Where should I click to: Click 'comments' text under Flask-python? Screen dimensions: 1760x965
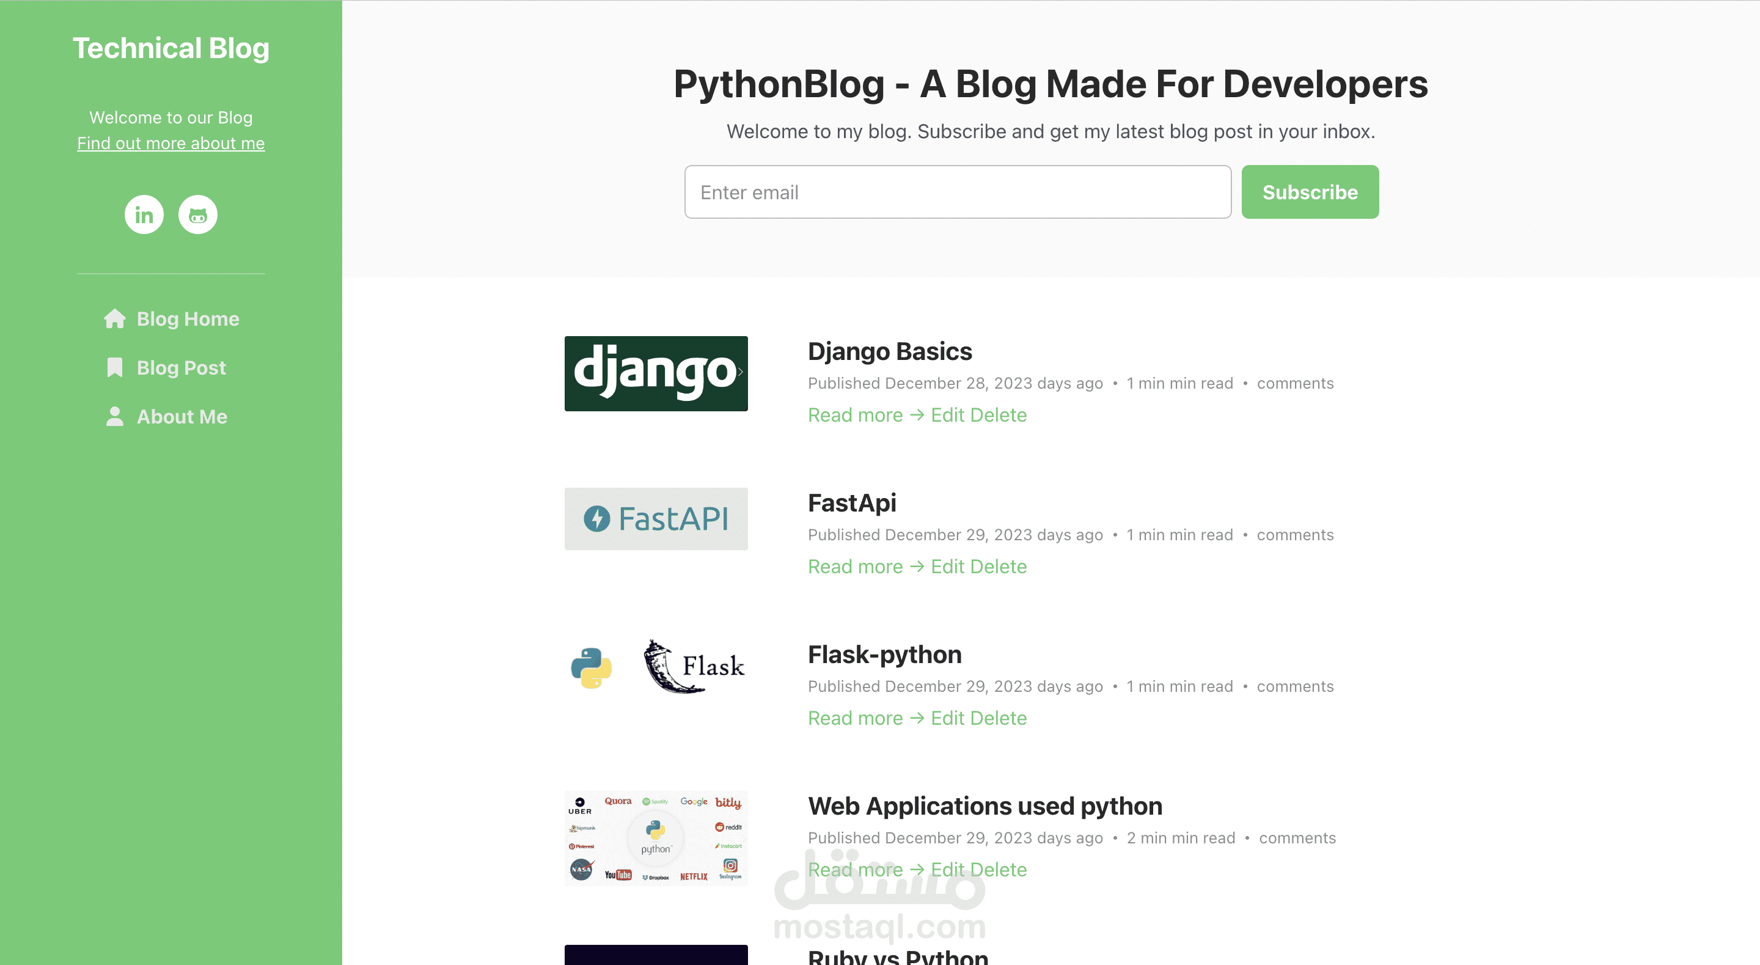point(1296,687)
